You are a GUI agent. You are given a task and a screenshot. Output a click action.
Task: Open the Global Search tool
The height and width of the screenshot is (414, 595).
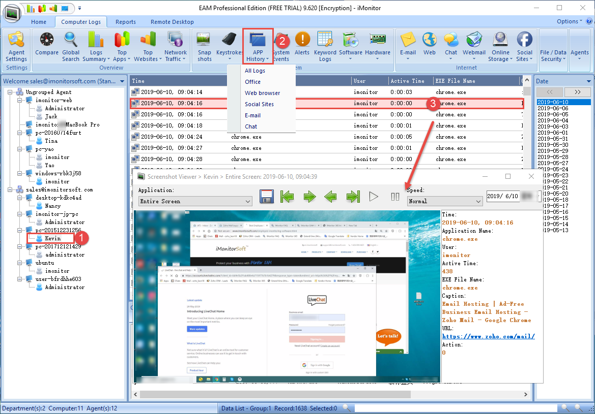pyautogui.click(x=71, y=47)
